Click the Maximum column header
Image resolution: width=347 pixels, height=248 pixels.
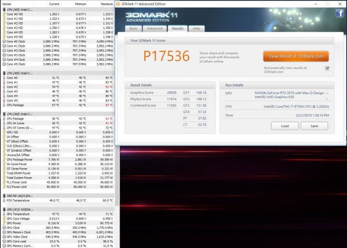[101, 4]
